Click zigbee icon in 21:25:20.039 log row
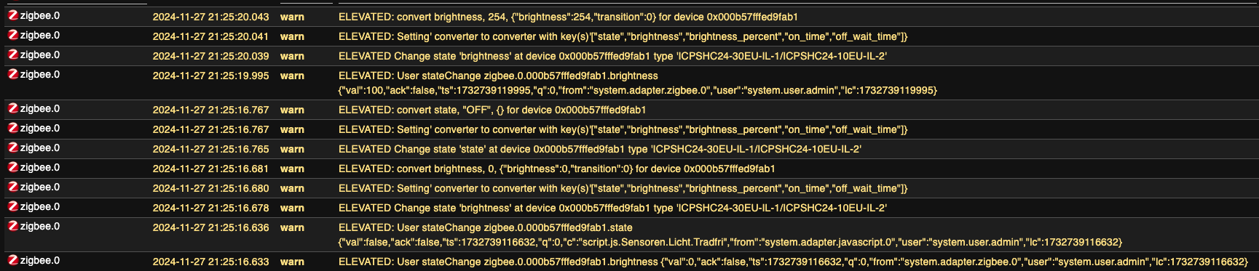The image size is (1259, 271). coord(12,54)
